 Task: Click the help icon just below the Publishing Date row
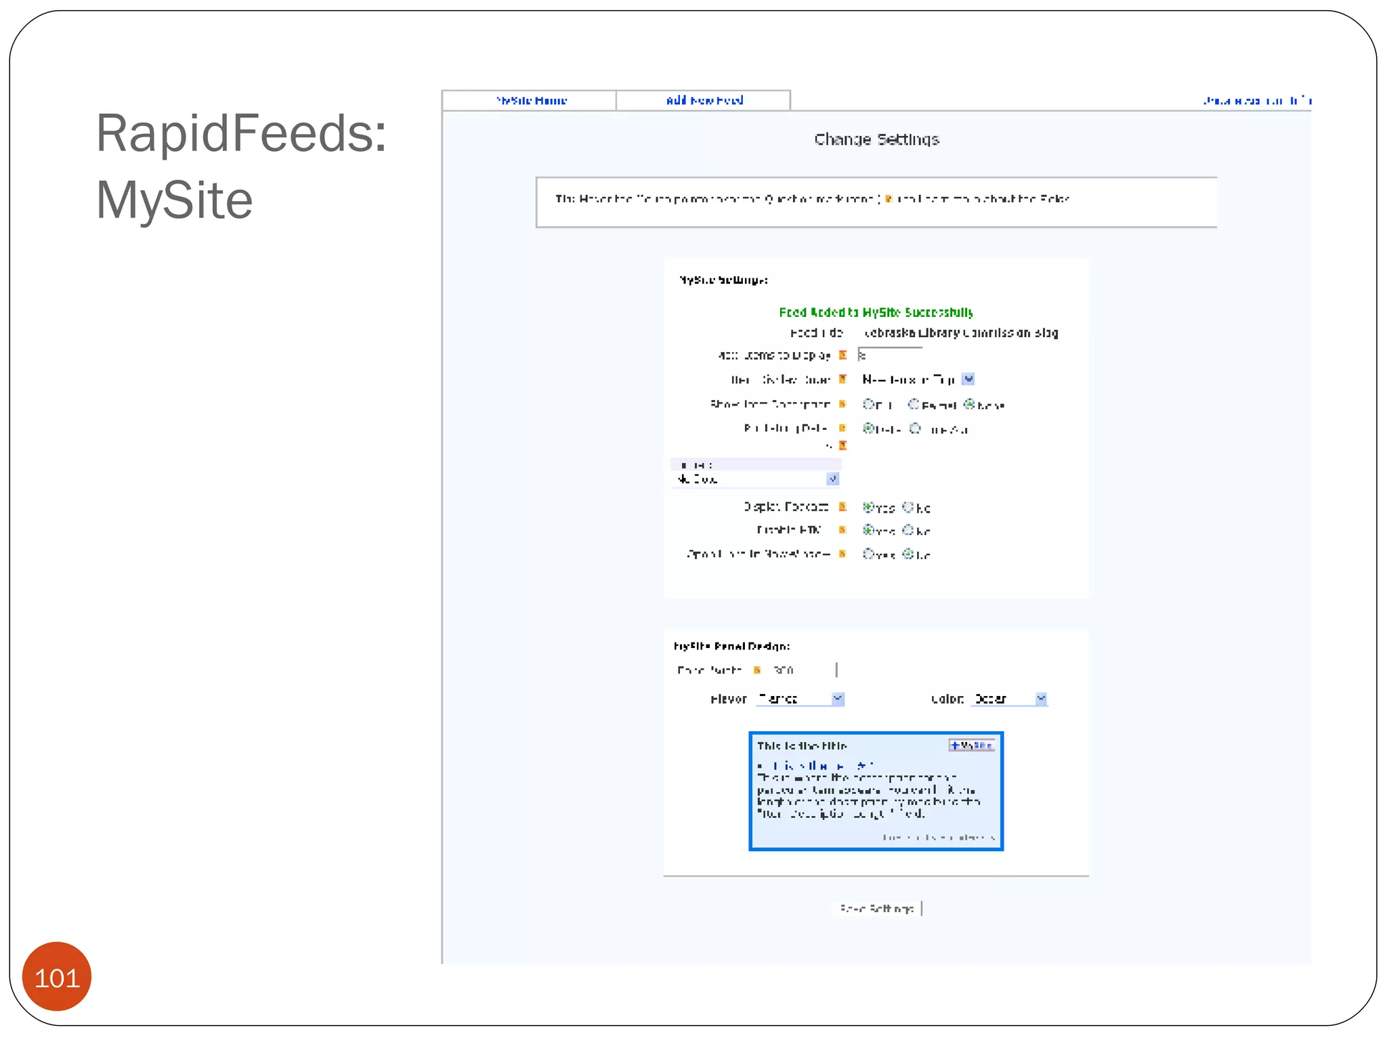tap(843, 446)
